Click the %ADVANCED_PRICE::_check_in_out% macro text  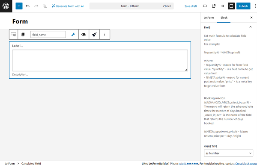[226, 103]
